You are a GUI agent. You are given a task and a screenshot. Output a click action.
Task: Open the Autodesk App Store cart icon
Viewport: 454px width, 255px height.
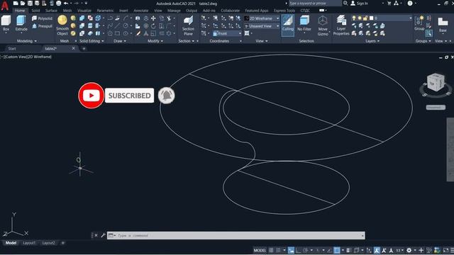[x=389, y=3]
